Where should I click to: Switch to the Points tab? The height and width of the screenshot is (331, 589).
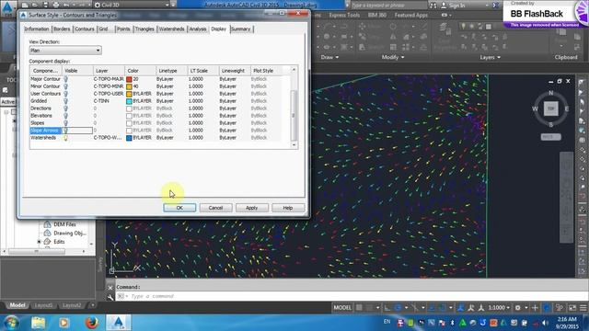point(123,29)
